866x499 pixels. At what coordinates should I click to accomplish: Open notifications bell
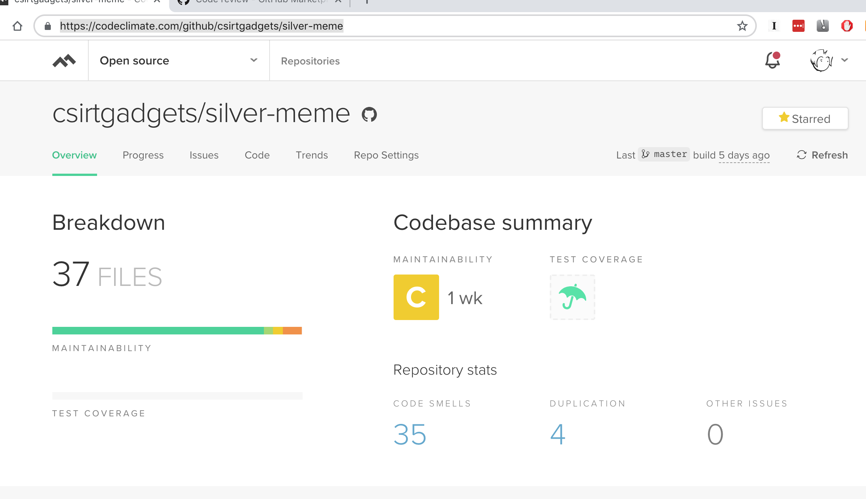point(772,60)
